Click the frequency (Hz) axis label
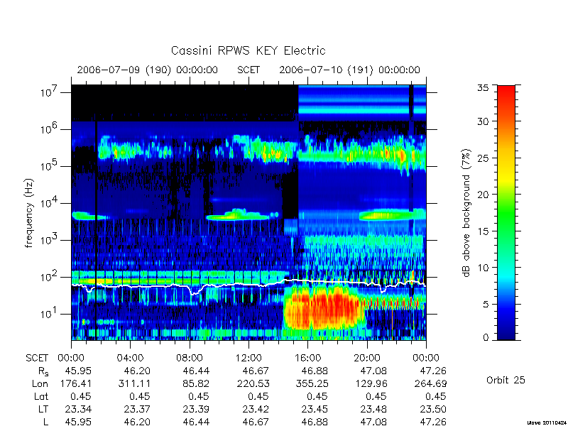568x426 pixels. click(29, 213)
